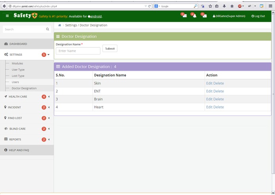Screen dimensions: 275x195
Task: Open the adblock icon dropdown arrow
Action: coord(243,6)
